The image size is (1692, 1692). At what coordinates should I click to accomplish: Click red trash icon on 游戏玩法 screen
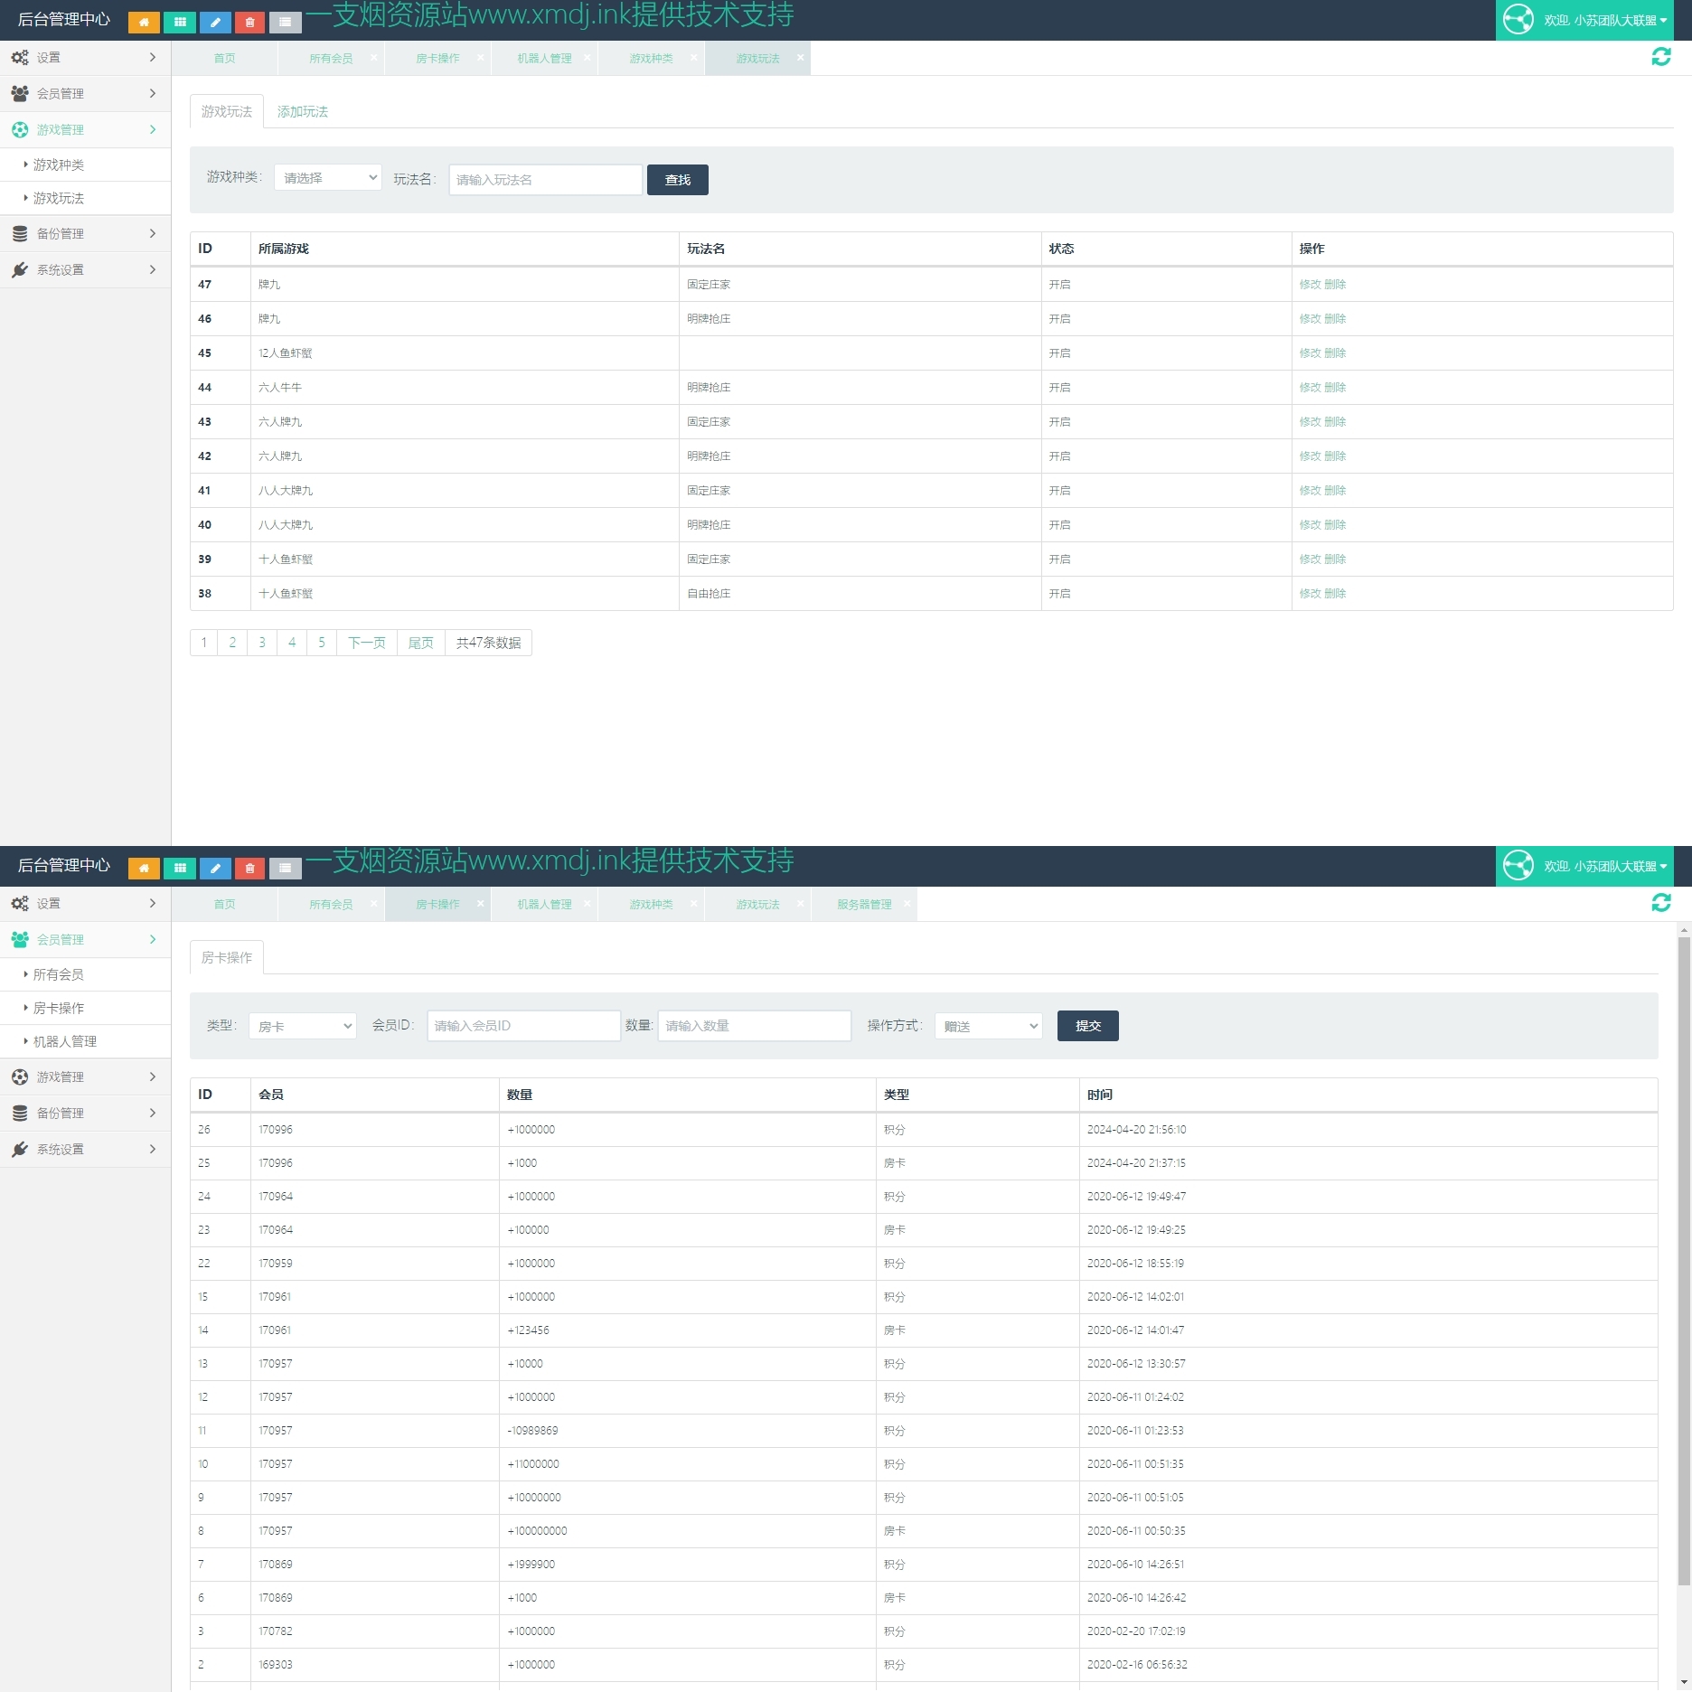click(250, 22)
